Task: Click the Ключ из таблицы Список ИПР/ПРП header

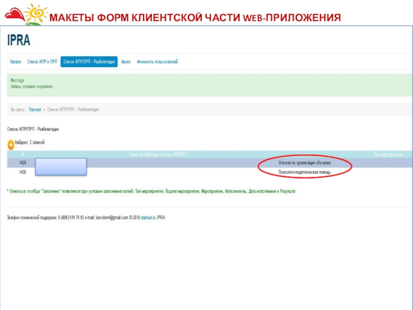Action: click(x=158, y=154)
